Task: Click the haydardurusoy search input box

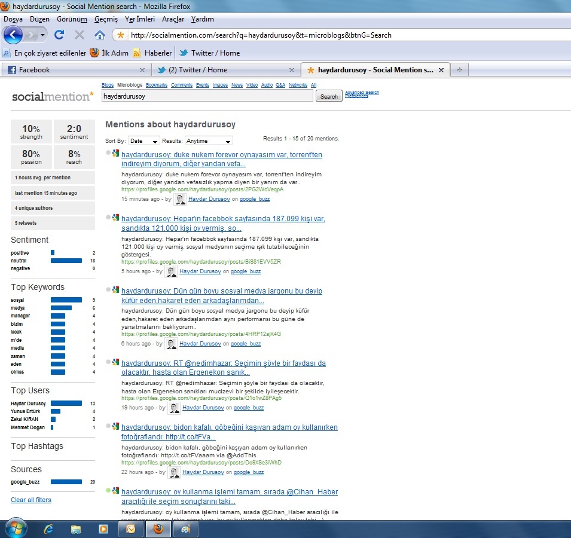Action: [x=207, y=96]
